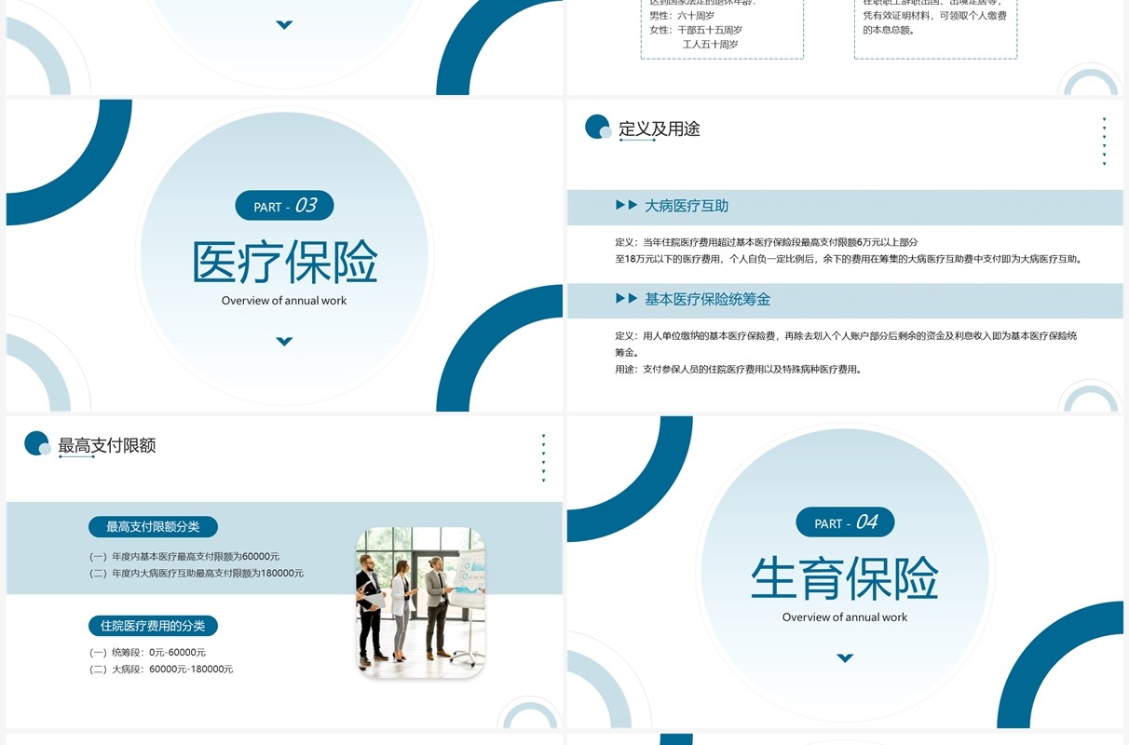Click text '定义：用人单位缴纳的基本医疗保险费'

point(696,335)
